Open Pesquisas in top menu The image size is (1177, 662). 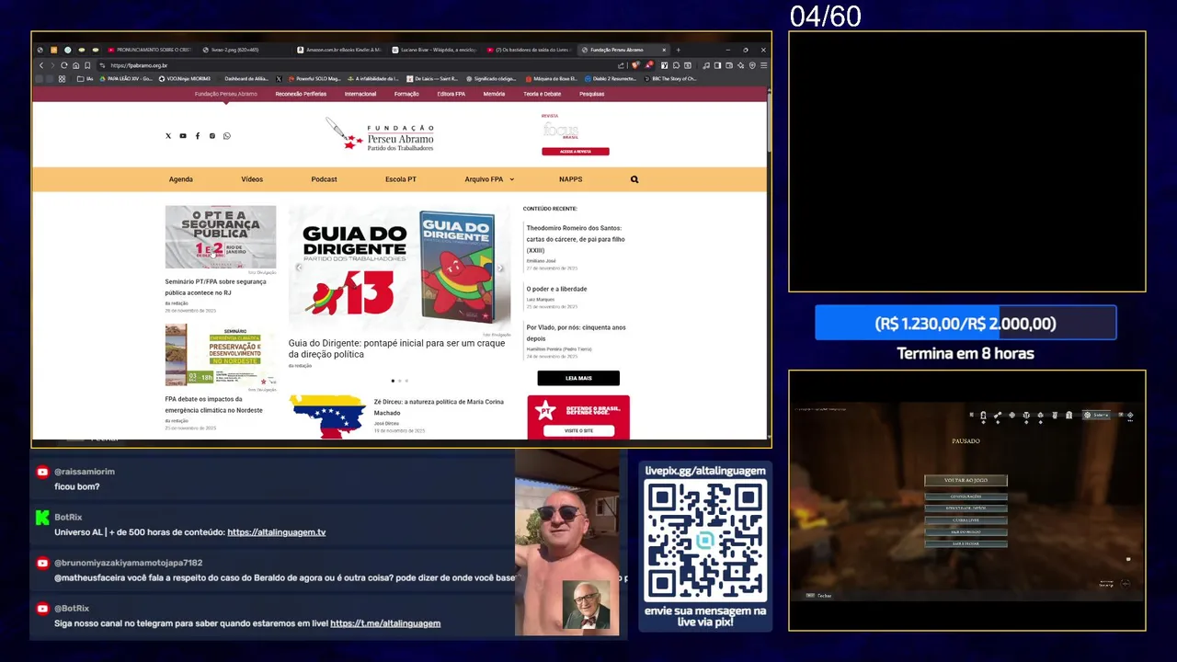point(591,94)
